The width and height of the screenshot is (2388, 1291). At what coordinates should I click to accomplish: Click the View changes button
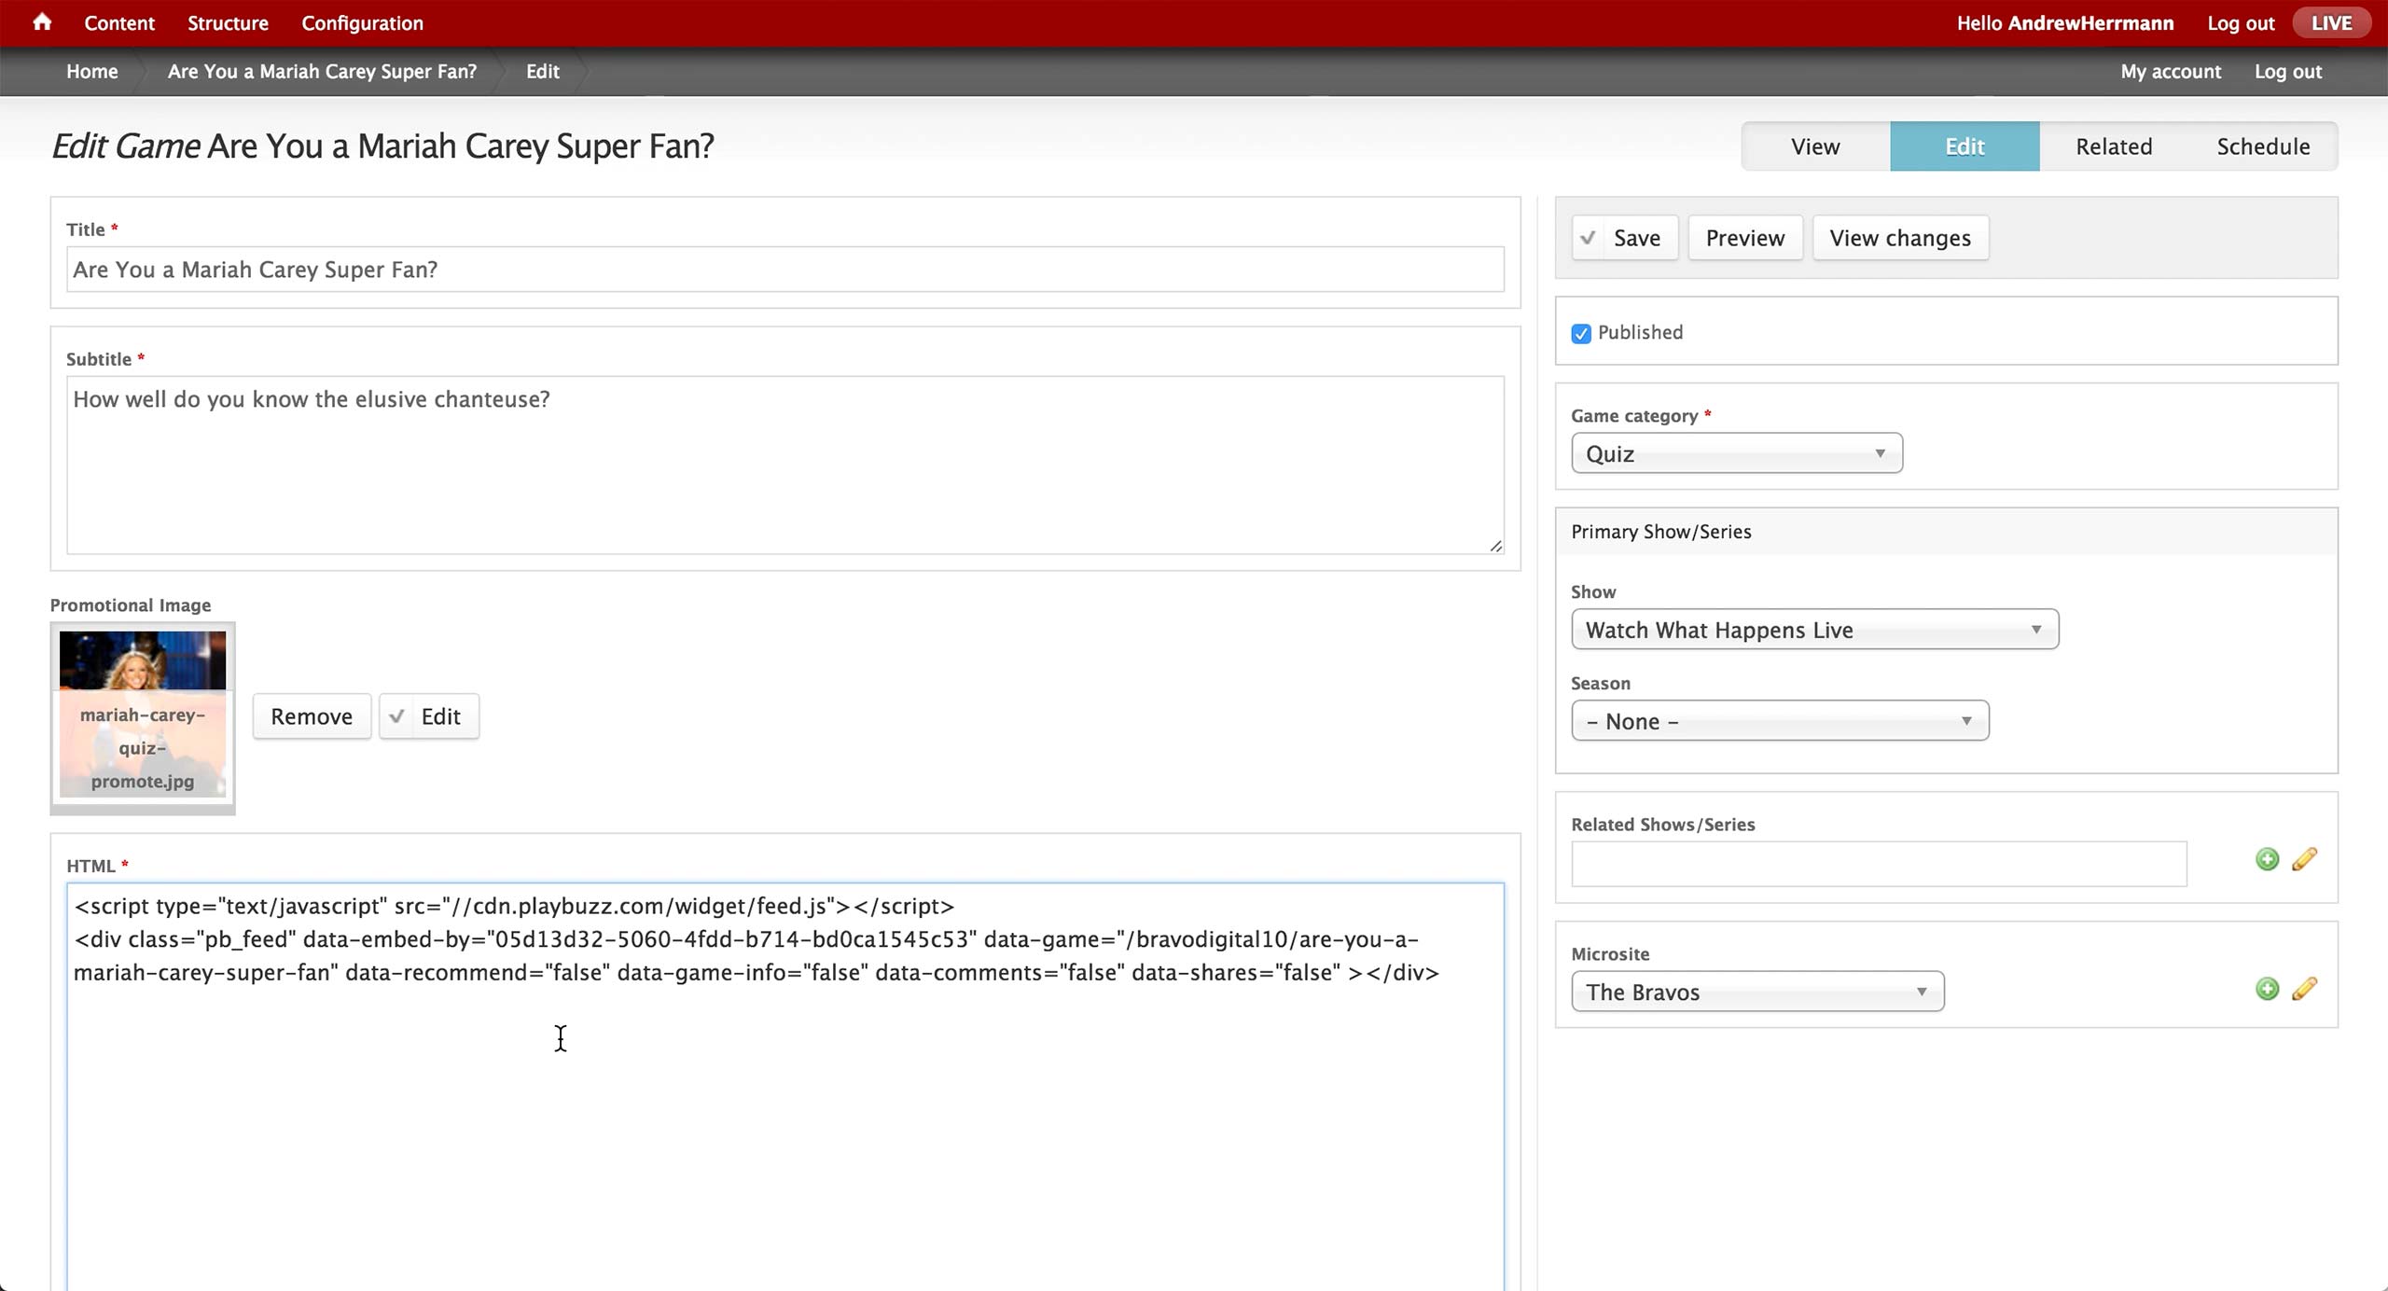pos(1899,238)
